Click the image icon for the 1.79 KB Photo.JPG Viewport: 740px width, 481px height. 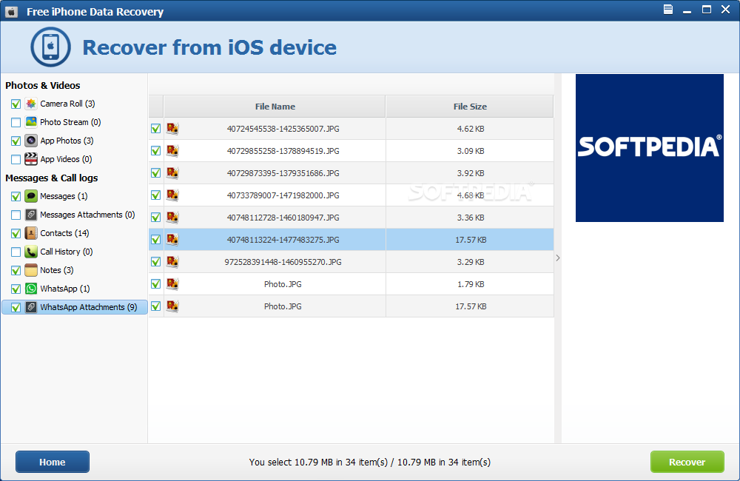click(x=172, y=283)
